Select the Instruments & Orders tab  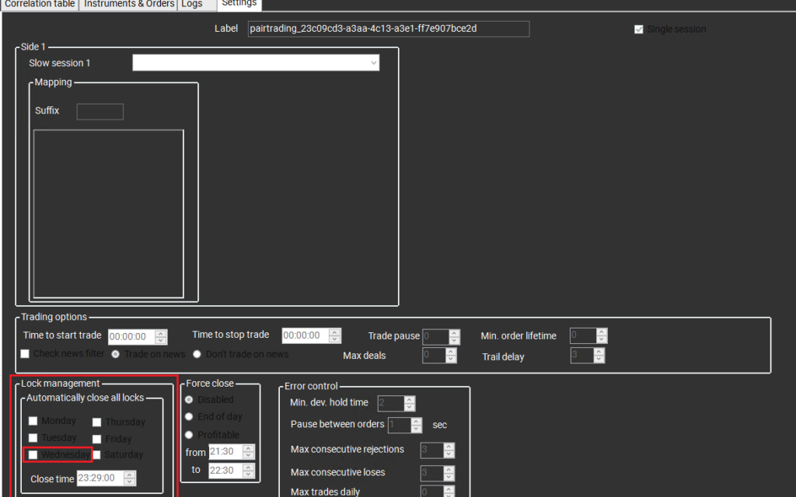pos(127,5)
